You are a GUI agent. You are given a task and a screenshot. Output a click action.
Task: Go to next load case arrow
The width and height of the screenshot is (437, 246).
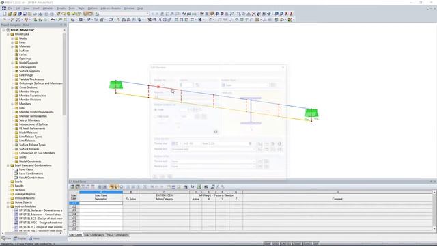[157, 14]
